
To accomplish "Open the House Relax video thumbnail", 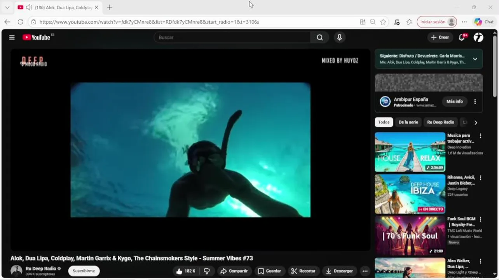I will (410, 152).
